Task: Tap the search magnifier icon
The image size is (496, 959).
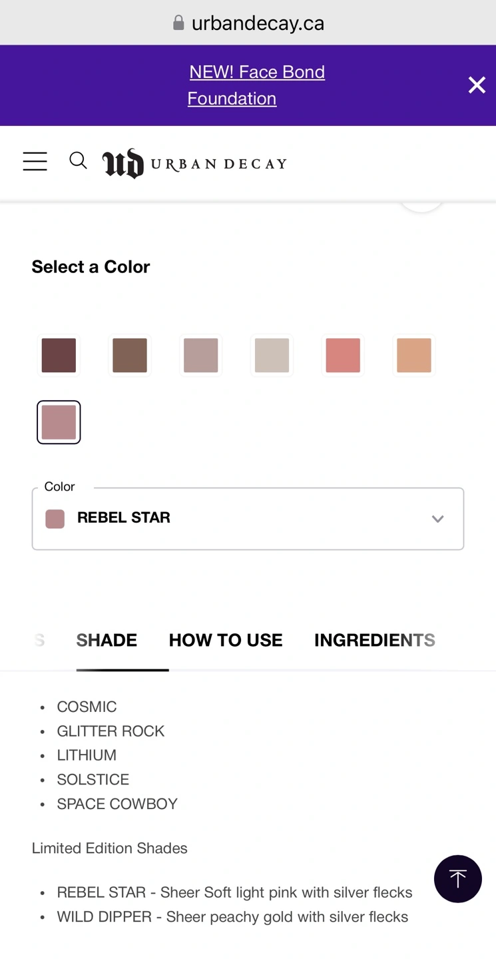Action: [78, 160]
